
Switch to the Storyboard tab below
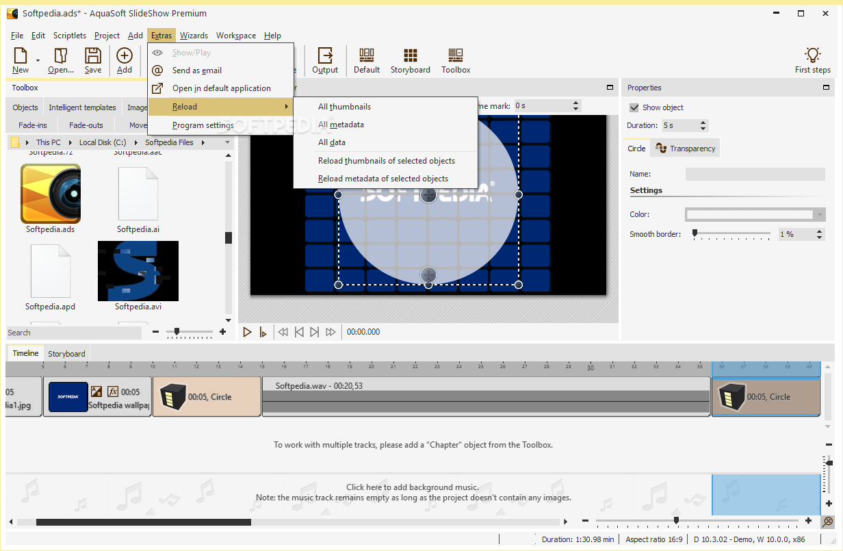pos(66,354)
